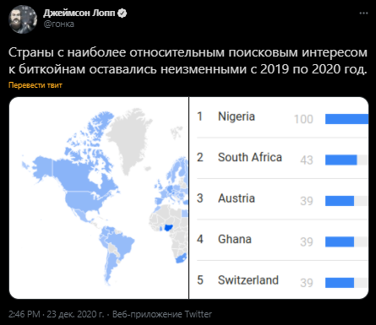The height and width of the screenshot is (325, 376).
Task: Click dark blue Nigeria on the map
Action: [x=168, y=227]
